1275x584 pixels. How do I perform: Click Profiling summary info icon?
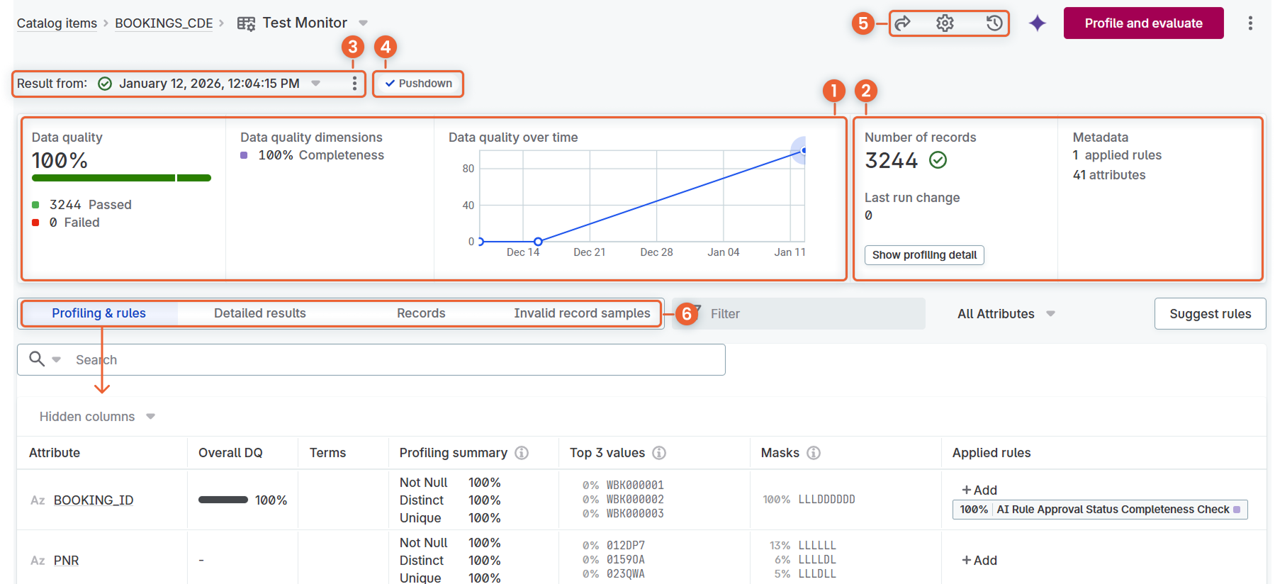point(522,453)
